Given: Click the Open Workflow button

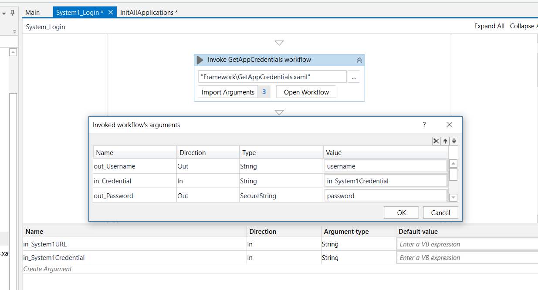Looking at the screenshot, I should pos(306,92).
